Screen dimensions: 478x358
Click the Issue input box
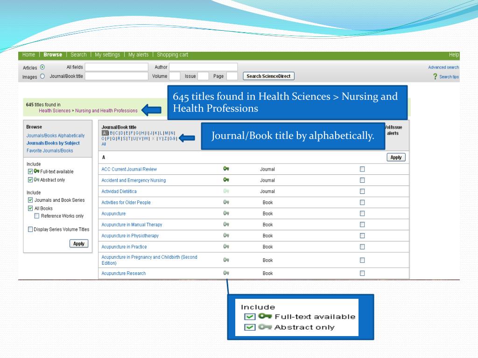(x=203, y=76)
